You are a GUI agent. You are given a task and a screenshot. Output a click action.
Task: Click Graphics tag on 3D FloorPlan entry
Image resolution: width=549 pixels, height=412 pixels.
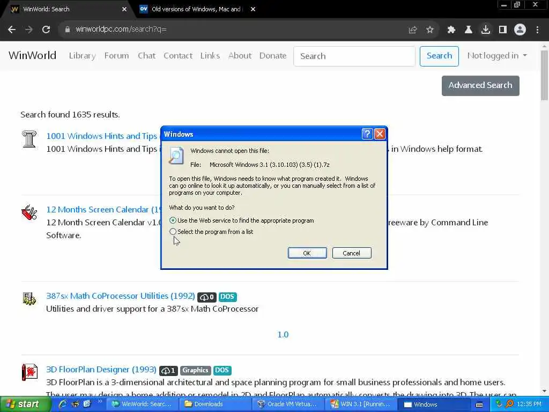click(x=195, y=370)
